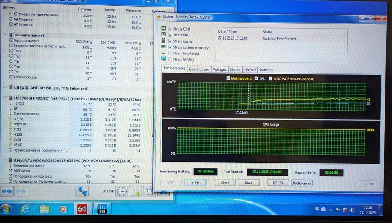Uncheck Motherboard in the temperature graph legend

[228, 78]
